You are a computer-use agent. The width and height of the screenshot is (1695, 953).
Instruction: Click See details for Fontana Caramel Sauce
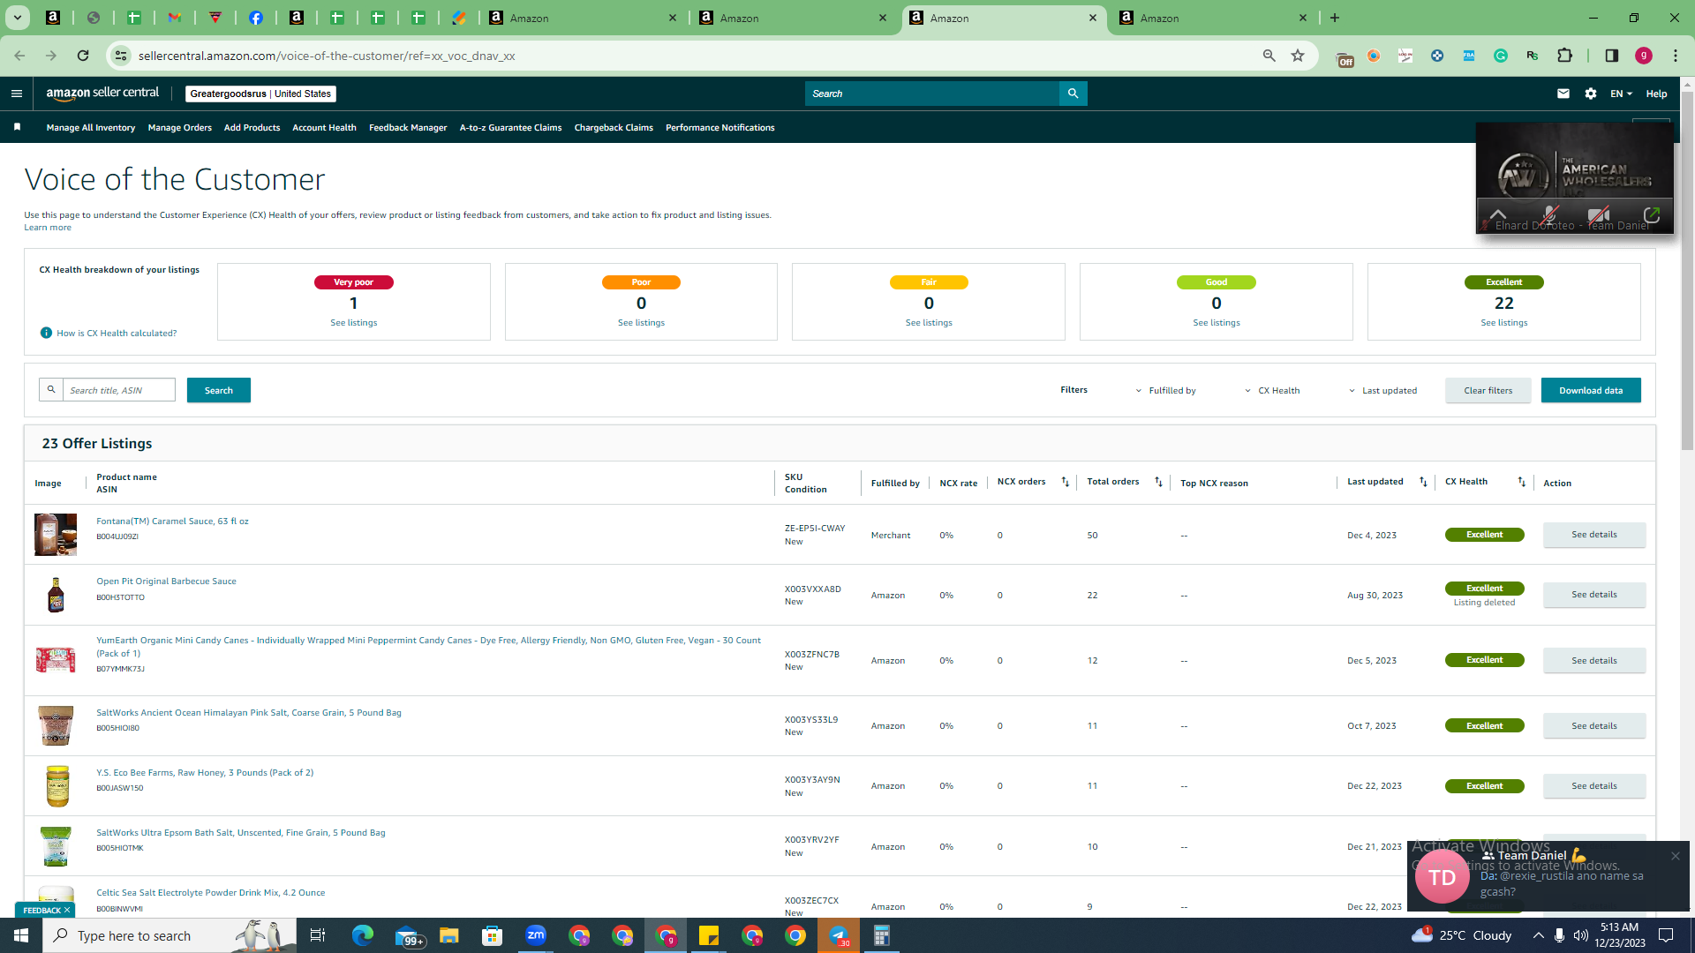point(1594,535)
